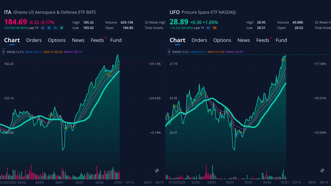
Task: Click dividend marker D near 03/03 on ITA chart
Action: tap(50, 115)
